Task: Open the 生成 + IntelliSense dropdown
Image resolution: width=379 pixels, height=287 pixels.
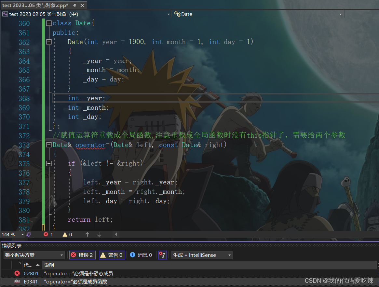Action: point(202,255)
